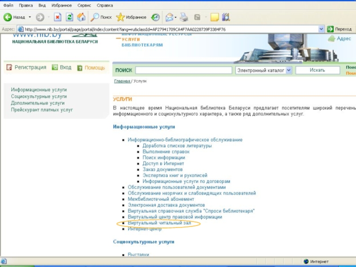Open the History clock icon
Screen dimensions: 356x267
[155, 17]
